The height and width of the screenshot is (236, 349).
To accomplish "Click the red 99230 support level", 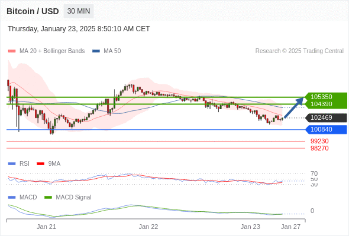I will click(319, 141).
